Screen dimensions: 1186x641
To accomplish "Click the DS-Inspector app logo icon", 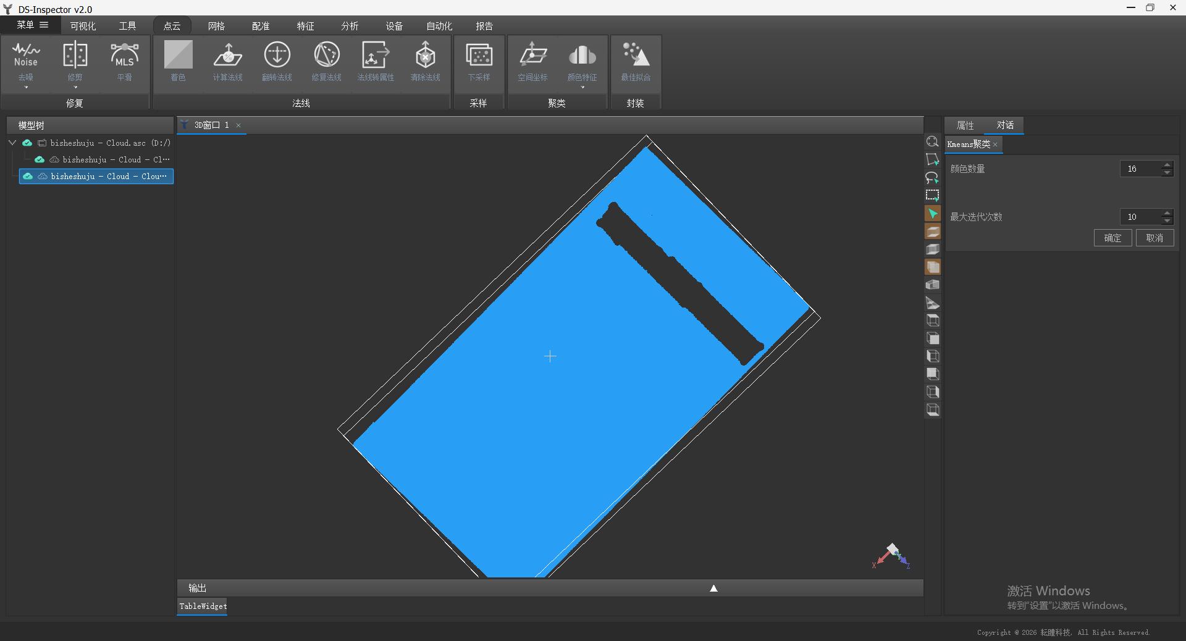I will (x=8, y=9).
